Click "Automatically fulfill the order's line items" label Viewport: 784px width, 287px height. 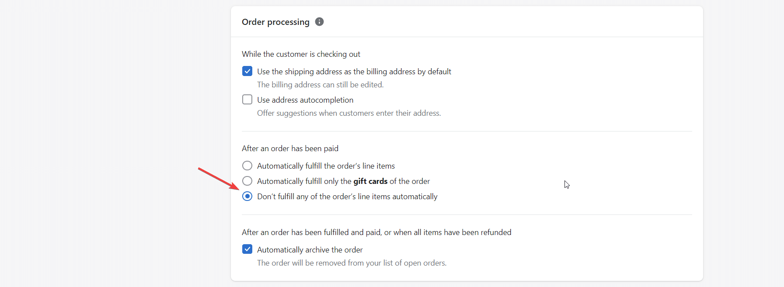pyautogui.click(x=326, y=166)
